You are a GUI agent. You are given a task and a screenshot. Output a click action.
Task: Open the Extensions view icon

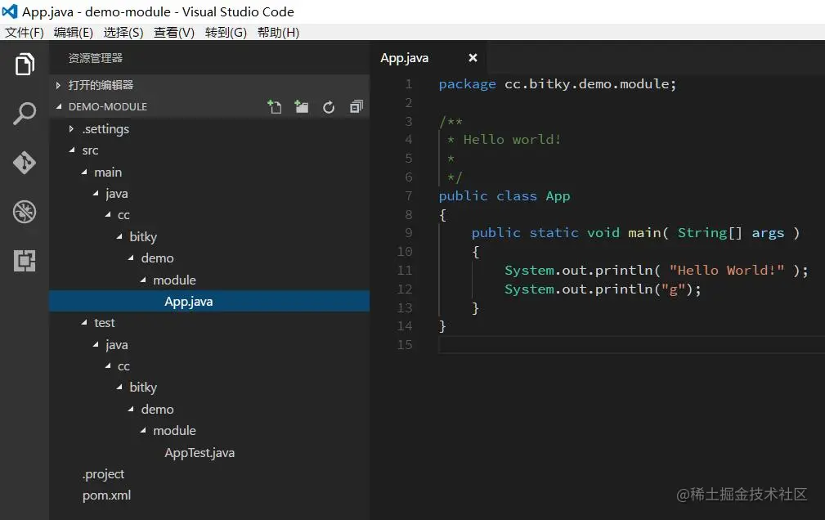[x=25, y=261]
